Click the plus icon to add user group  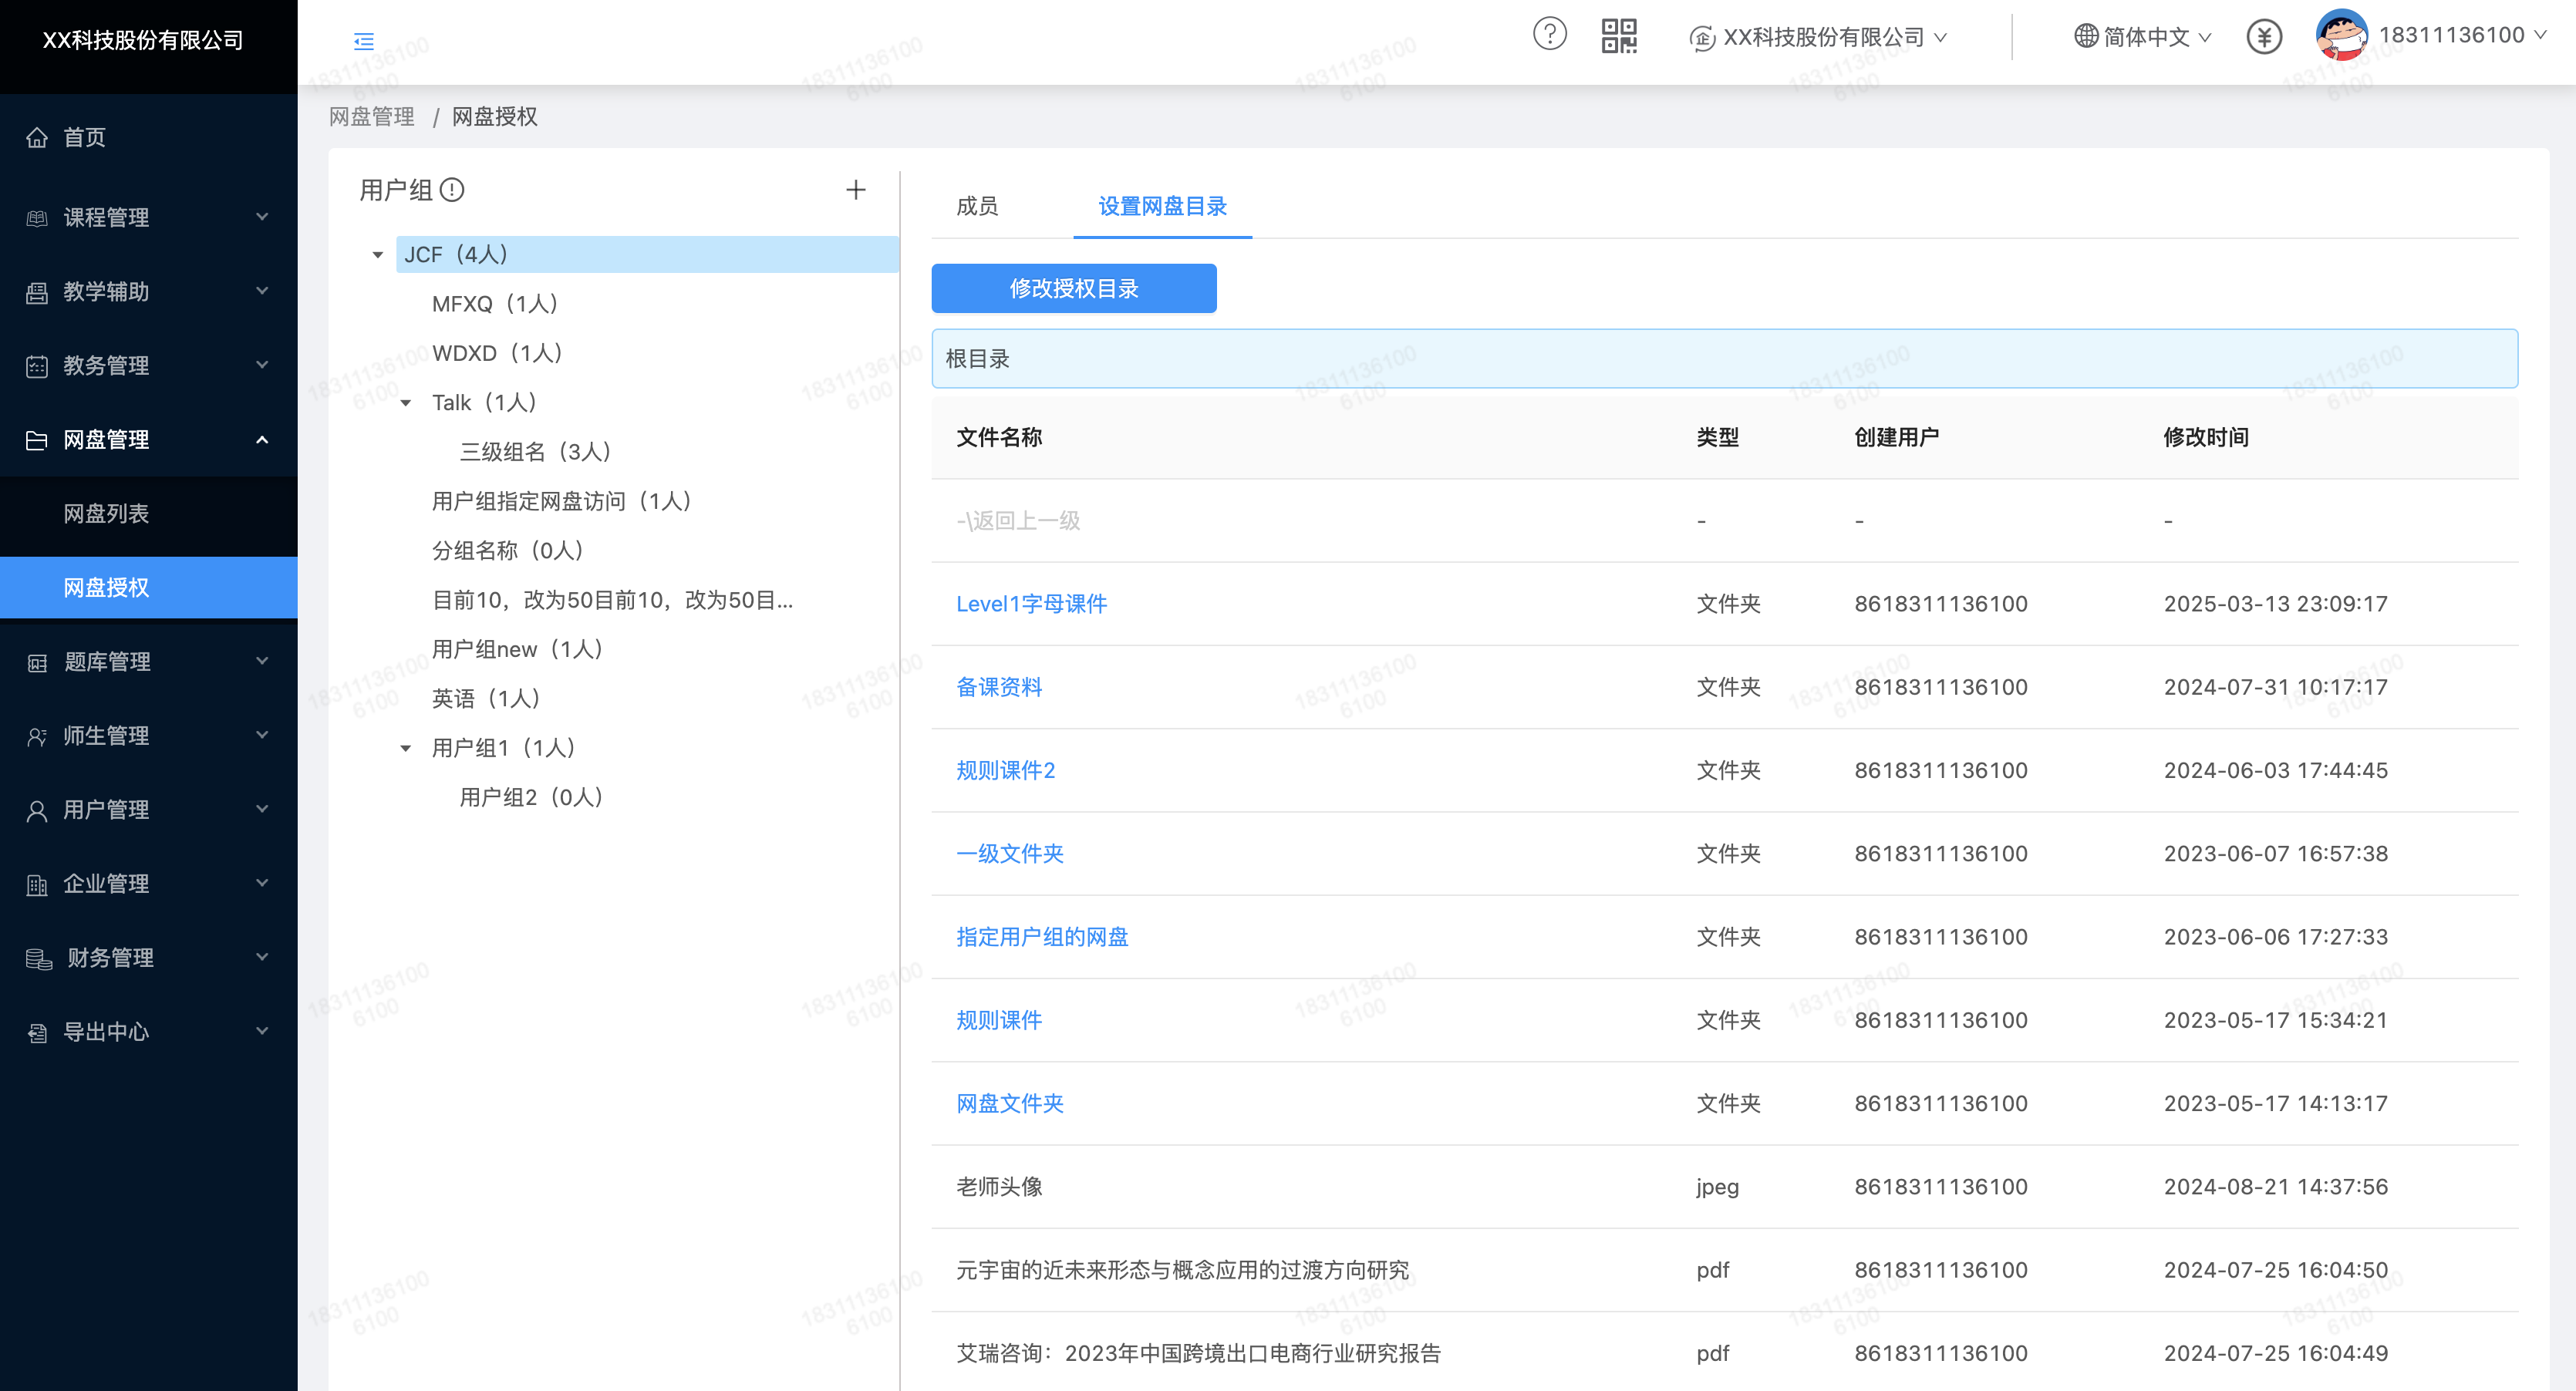point(856,190)
